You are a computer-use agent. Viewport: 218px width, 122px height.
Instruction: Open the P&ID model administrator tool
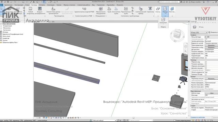click(84, 10)
